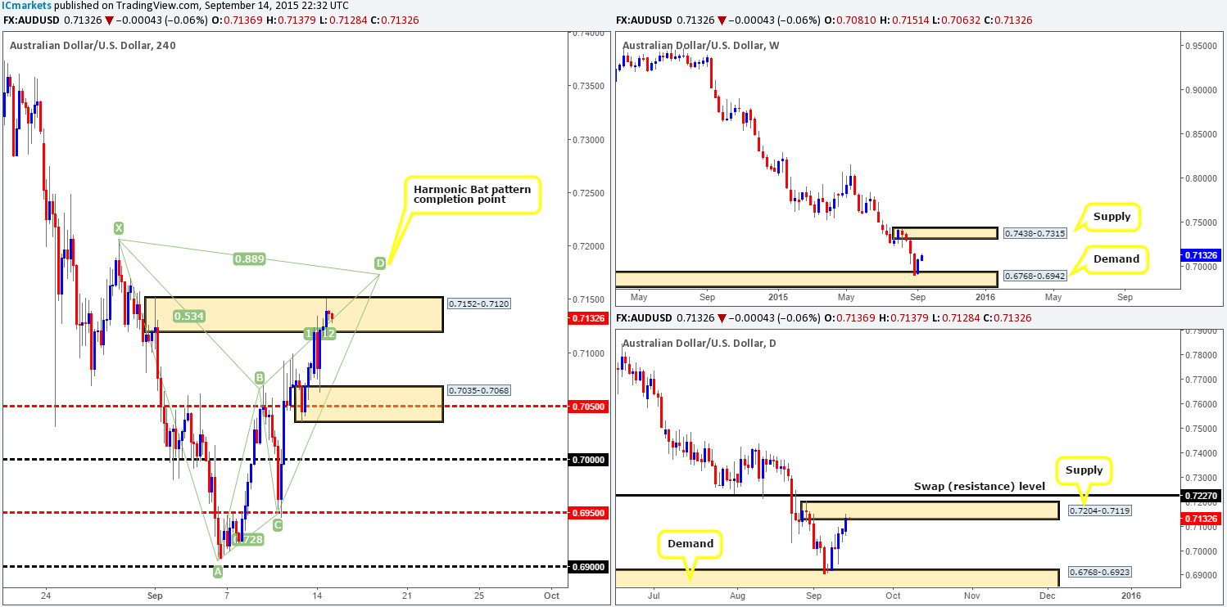Click the '0.6768-0.6923' daily demand label
The height and width of the screenshot is (607, 1227).
click(1099, 572)
